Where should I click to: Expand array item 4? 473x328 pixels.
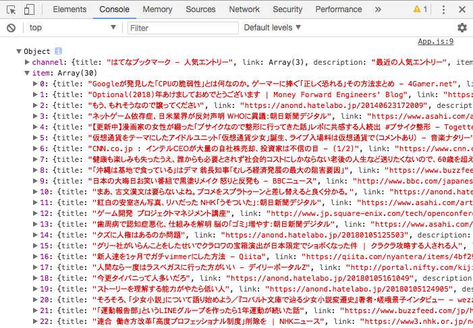[x=35, y=127]
